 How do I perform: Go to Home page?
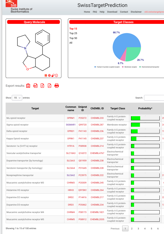[87, 12]
